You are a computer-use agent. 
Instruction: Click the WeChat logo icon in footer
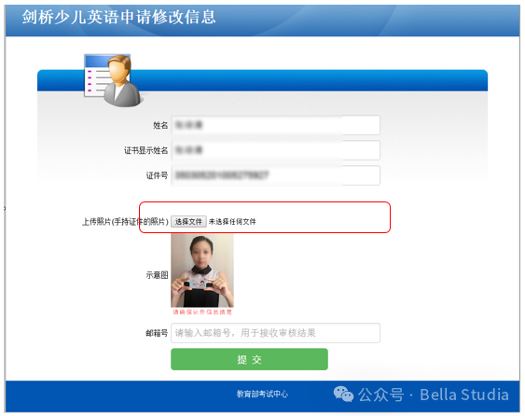point(343,394)
